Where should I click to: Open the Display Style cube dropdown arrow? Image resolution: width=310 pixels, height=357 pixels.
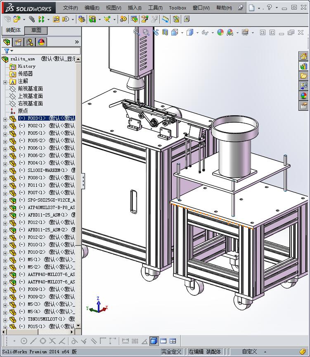tap(197, 33)
